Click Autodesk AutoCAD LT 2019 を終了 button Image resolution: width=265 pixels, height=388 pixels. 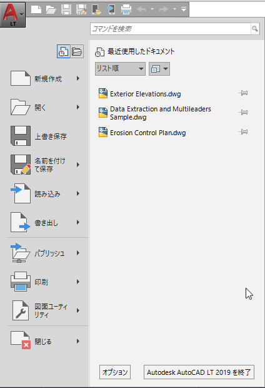point(199,372)
